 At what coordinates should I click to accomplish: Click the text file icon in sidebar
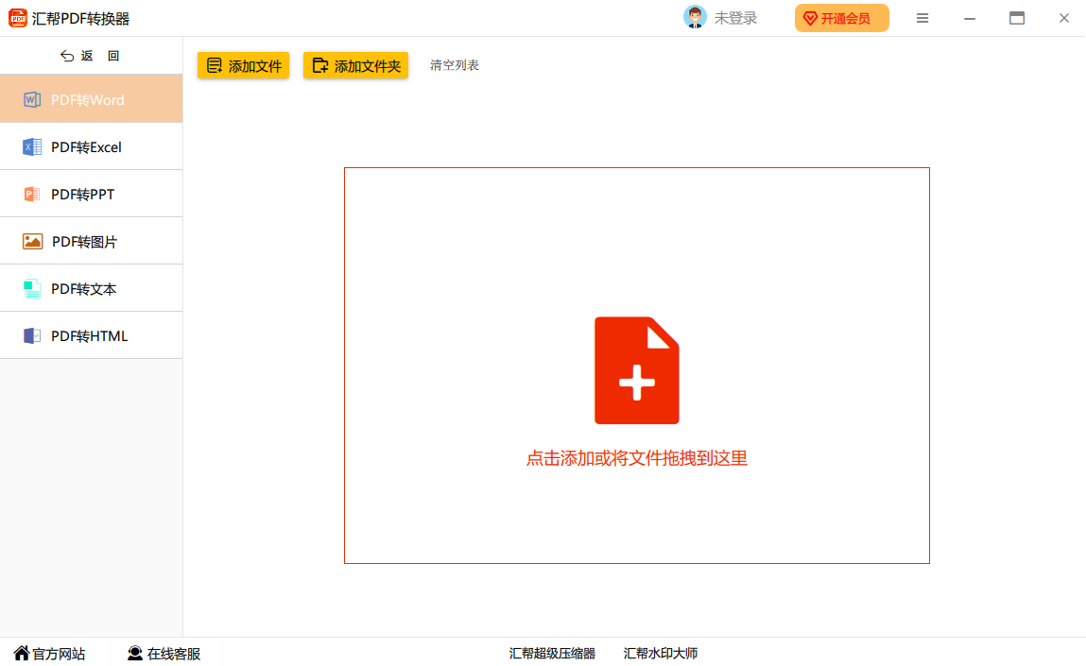coord(32,289)
